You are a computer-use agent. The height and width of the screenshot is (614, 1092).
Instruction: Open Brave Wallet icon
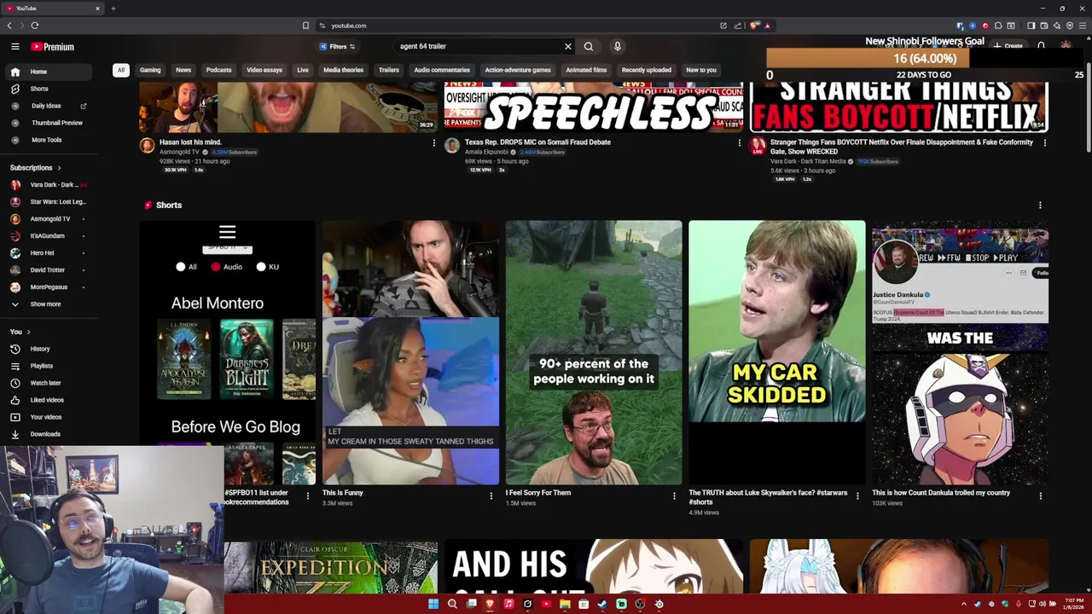click(x=1043, y=26)
